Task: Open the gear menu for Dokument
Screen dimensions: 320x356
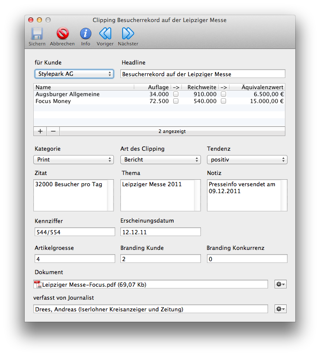Action: tap(280, 284)
